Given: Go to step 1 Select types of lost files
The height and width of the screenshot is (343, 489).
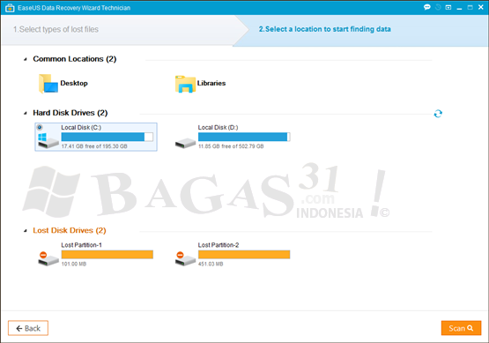Looking at the screenshot, I should click(x=56, y=29).
